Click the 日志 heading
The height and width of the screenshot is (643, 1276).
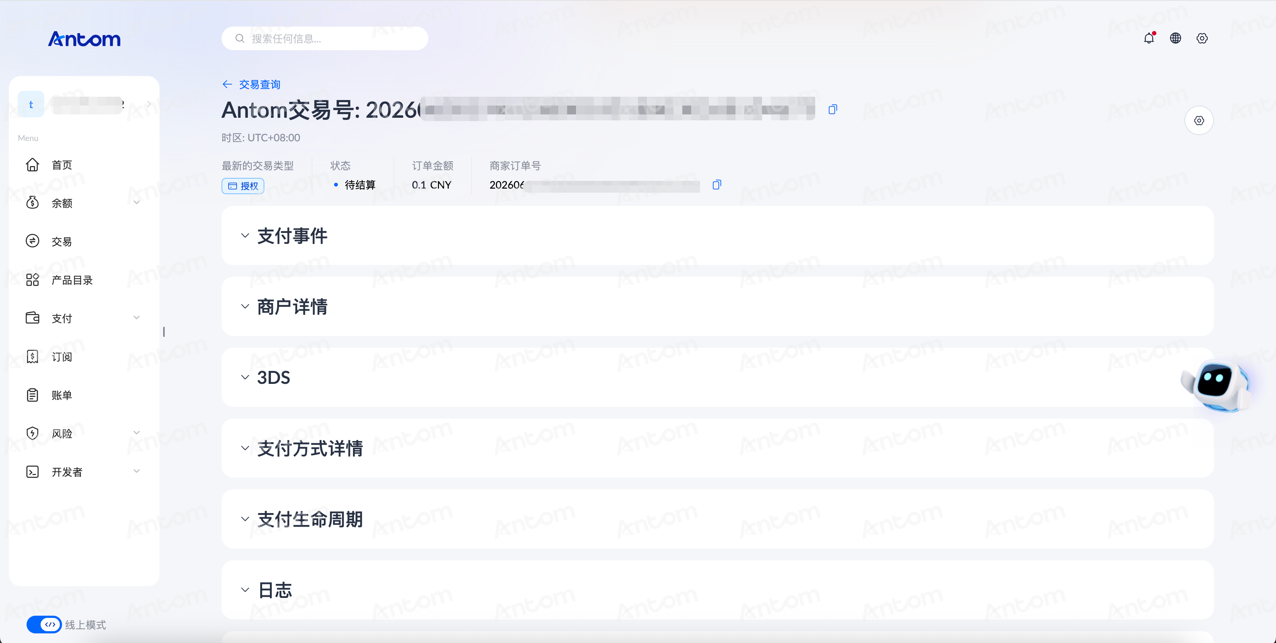pos(275,590)
